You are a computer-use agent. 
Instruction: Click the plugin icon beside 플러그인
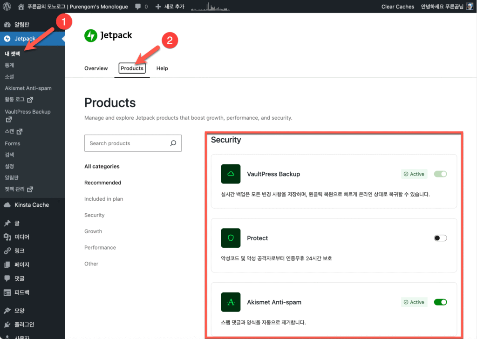click(7, 325)
